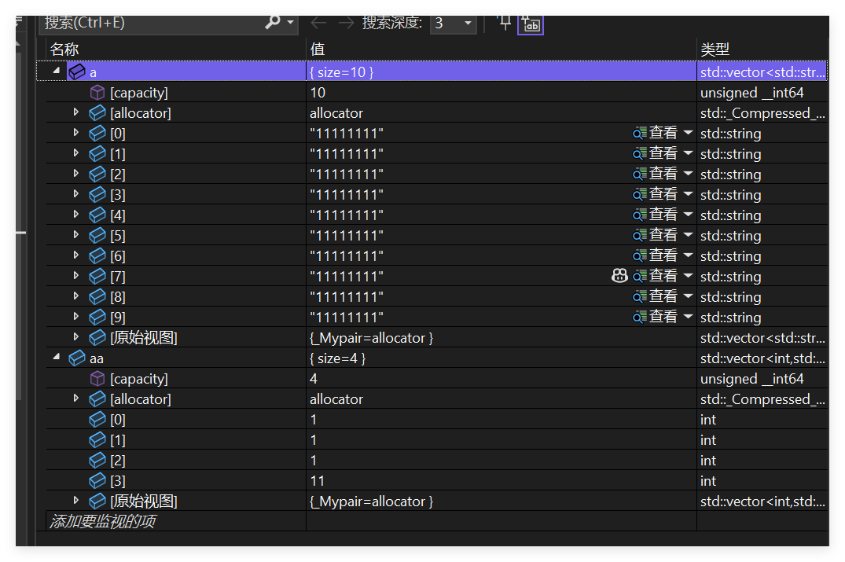Screen dimensions: 845x562
Task: Click the Copilot icon on row [7]
Action: (x=619, y=276)
